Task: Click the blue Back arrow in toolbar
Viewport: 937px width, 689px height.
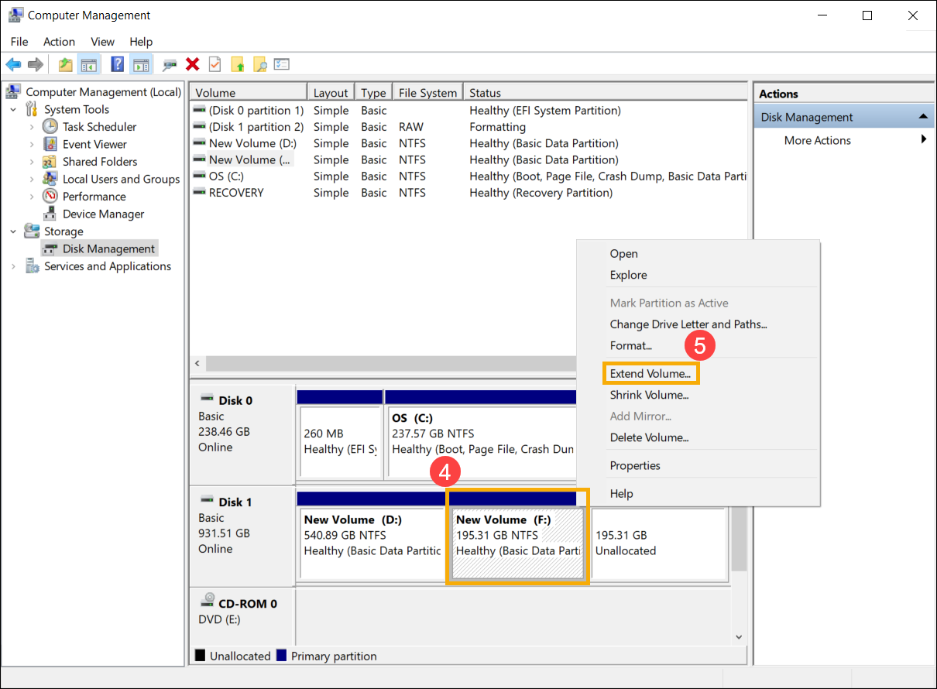Action: pos(13,65)
